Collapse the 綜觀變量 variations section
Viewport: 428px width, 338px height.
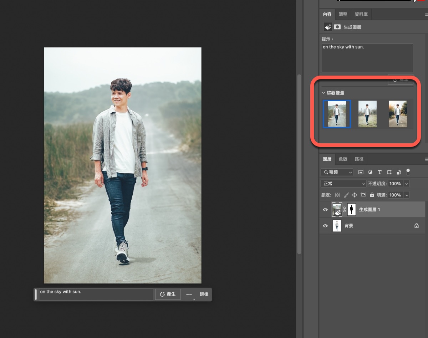click(323, 93)
